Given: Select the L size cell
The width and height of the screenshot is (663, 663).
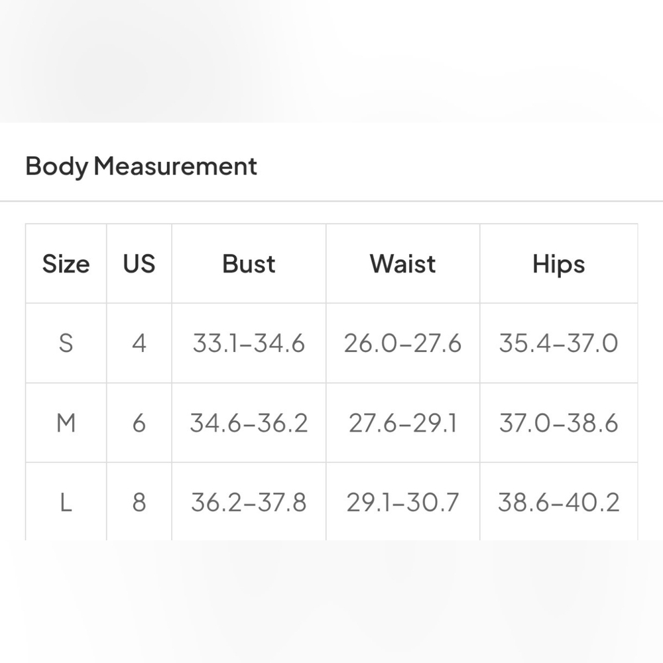Looking at the screenshot, I should pyautogui.click(x=66, y=503).
